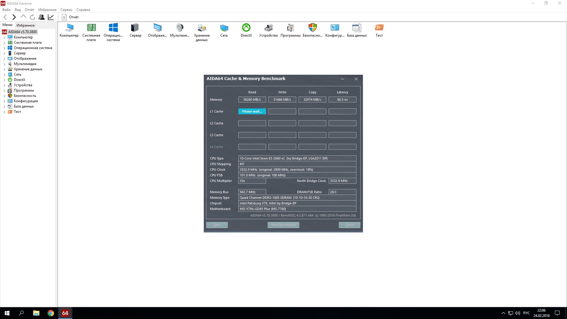Click the Memory Read result field

(252, 100)
